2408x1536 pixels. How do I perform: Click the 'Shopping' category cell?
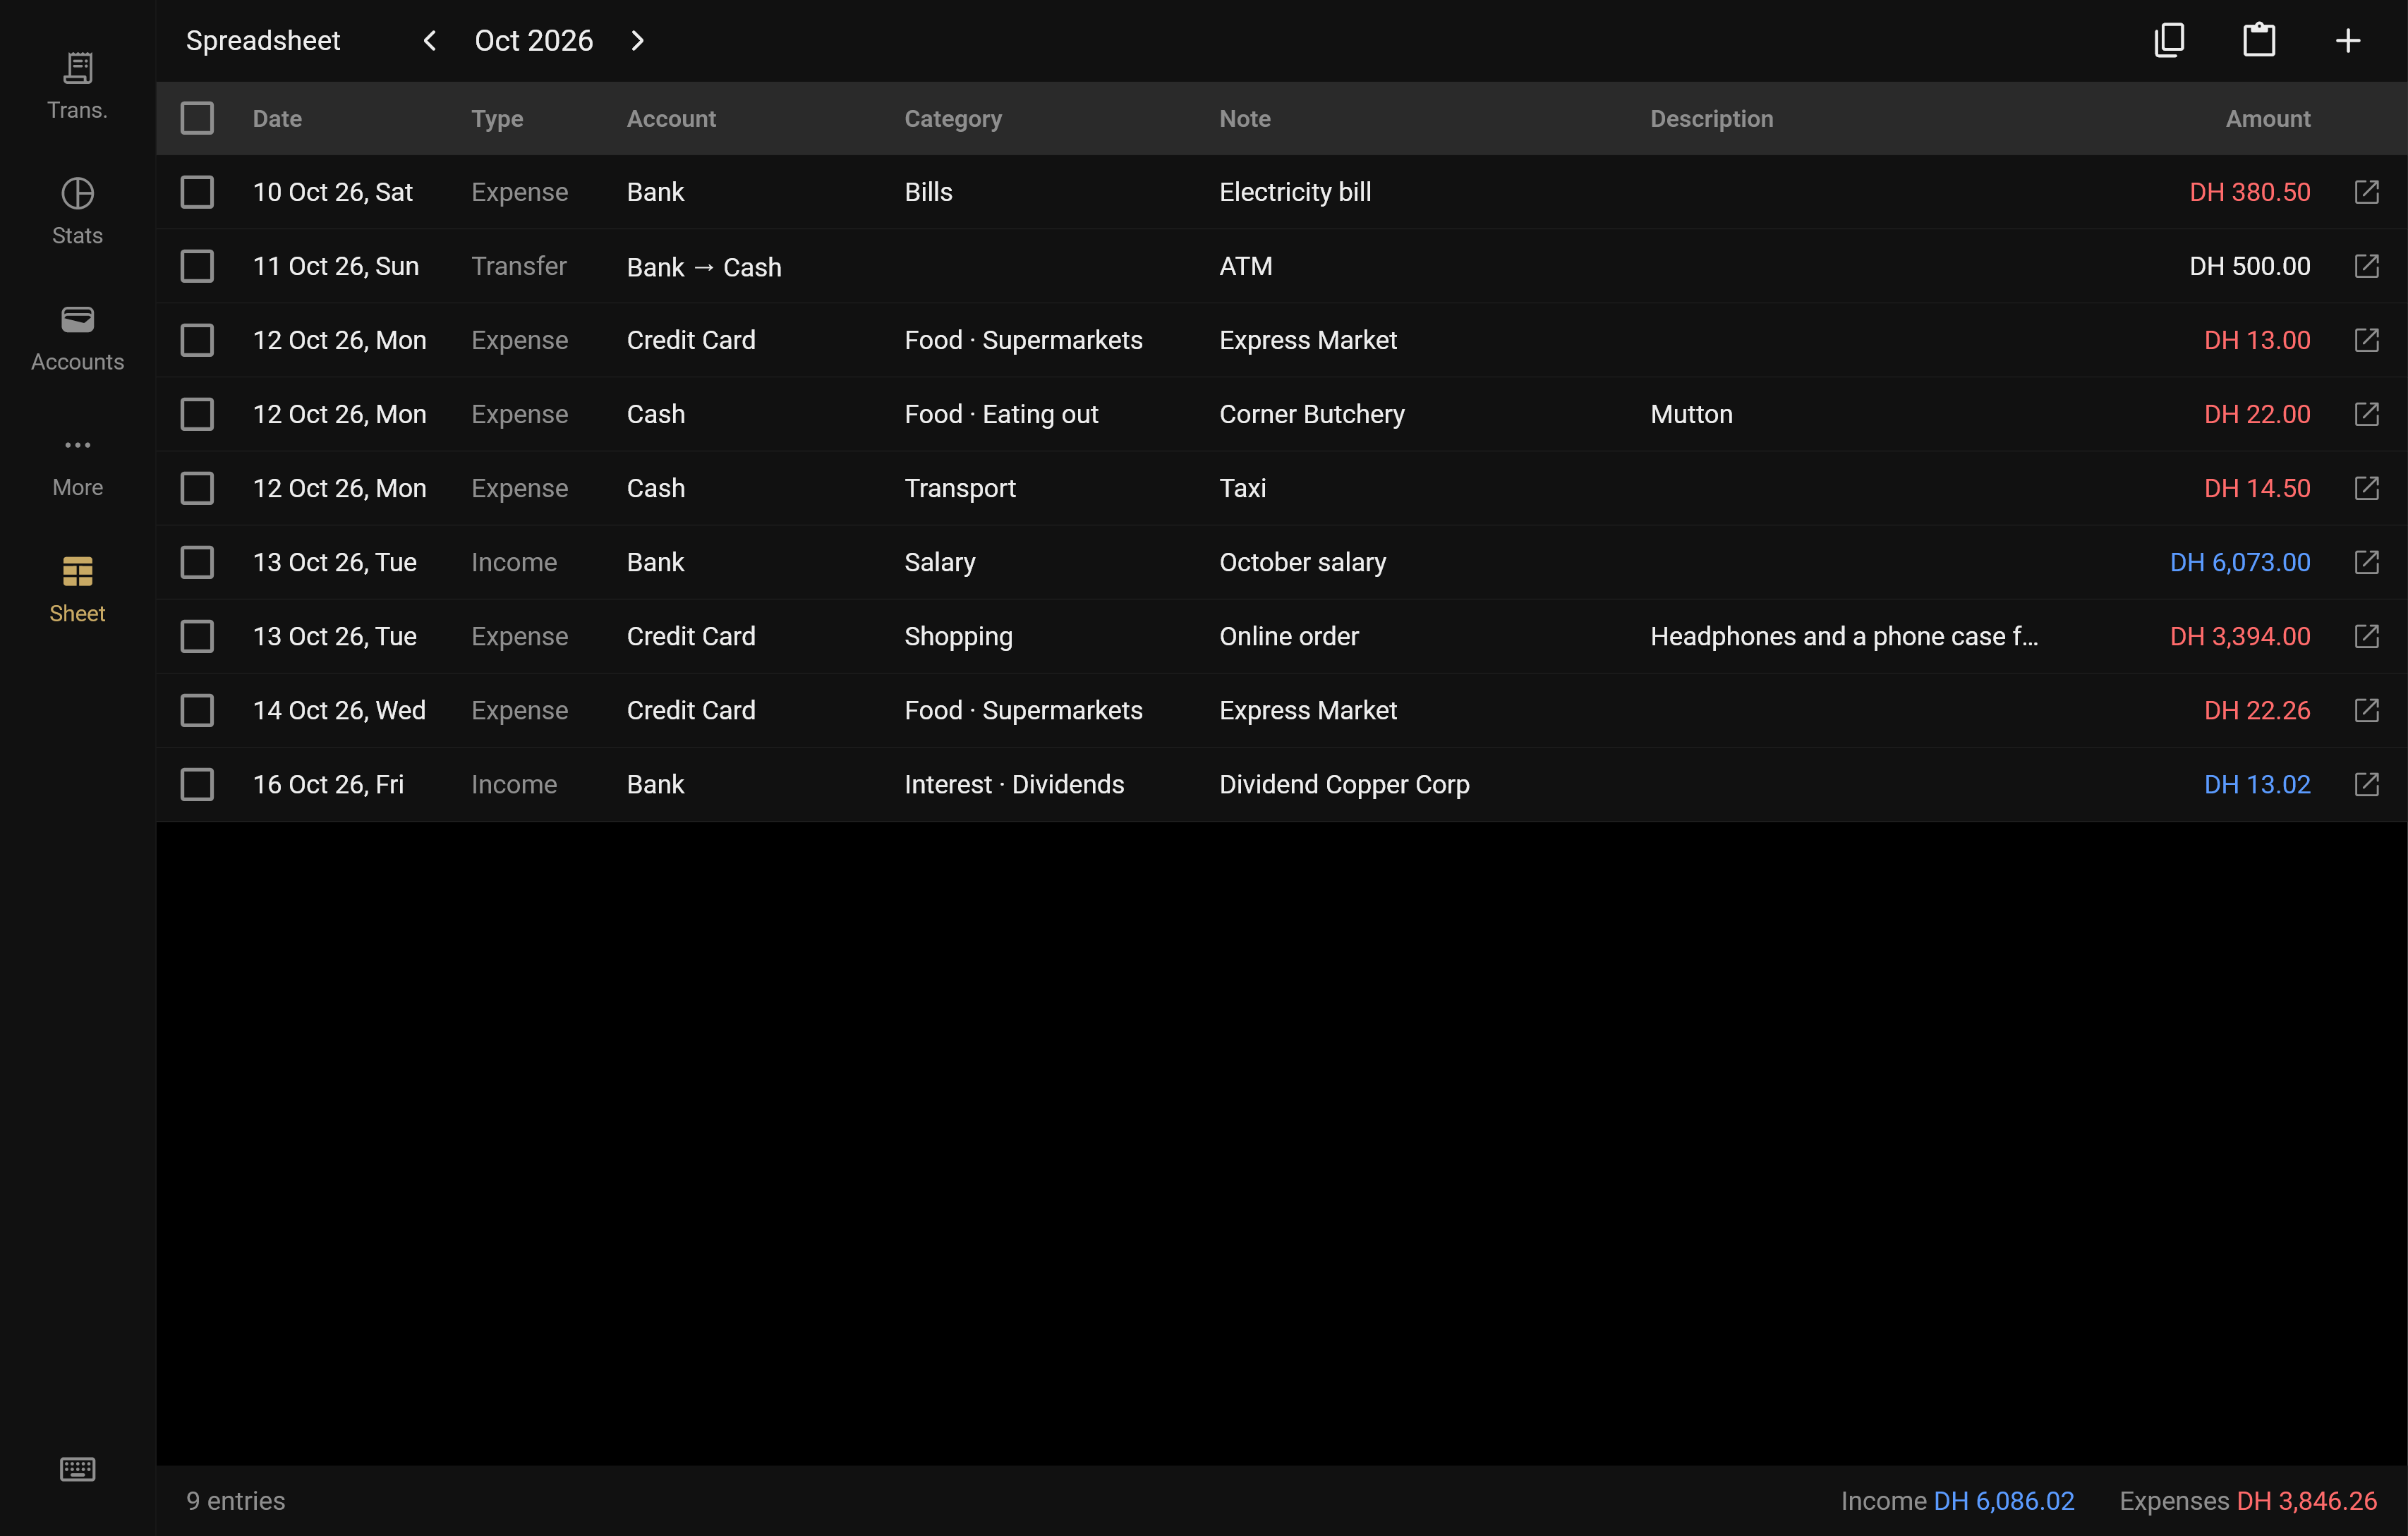958,635
